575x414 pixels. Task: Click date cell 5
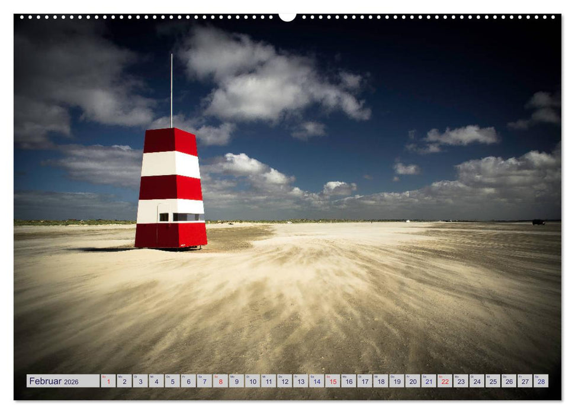(172, 381)
